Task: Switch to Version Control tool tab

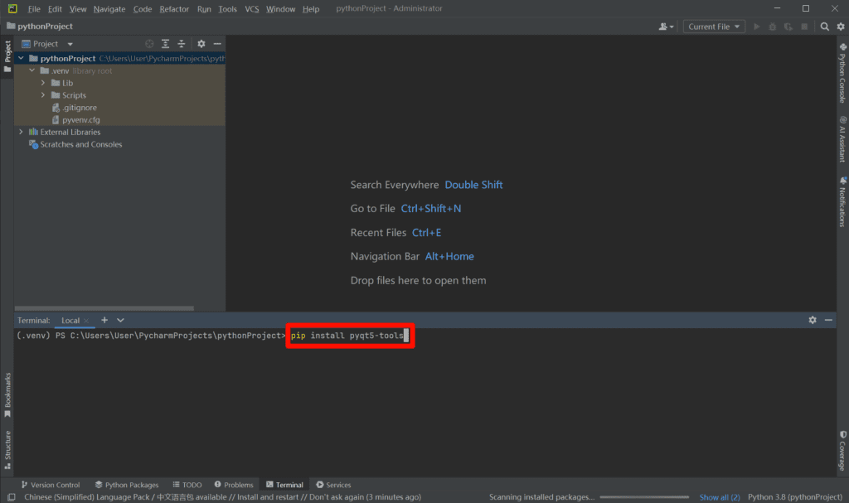Action: [x=51, y=485]
